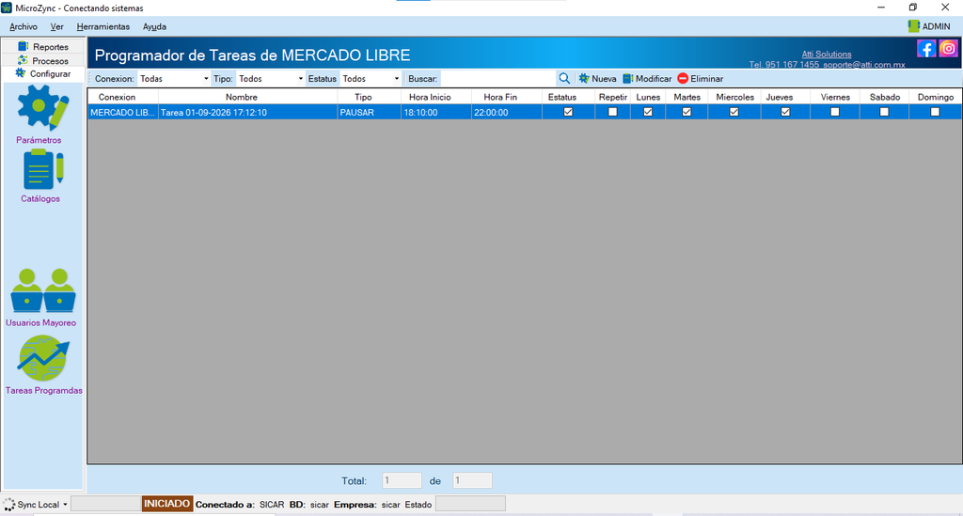
Task: Uncheck the Miercoles checkbox
Action: tap(734, 112)
